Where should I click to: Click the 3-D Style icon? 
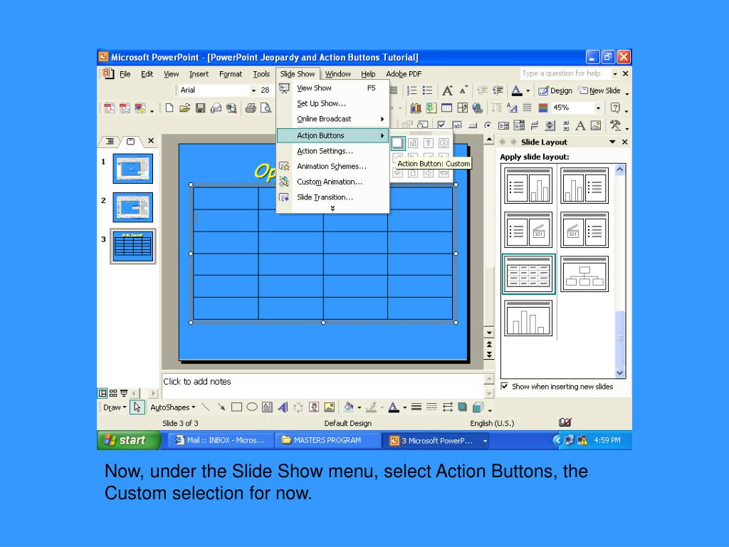[x=478, y=407]
